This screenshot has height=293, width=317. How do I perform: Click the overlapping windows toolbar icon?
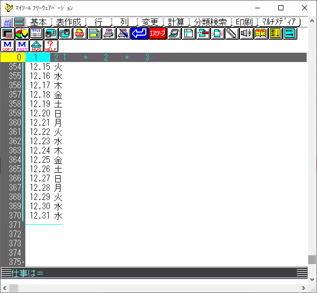tap(8, 34)
